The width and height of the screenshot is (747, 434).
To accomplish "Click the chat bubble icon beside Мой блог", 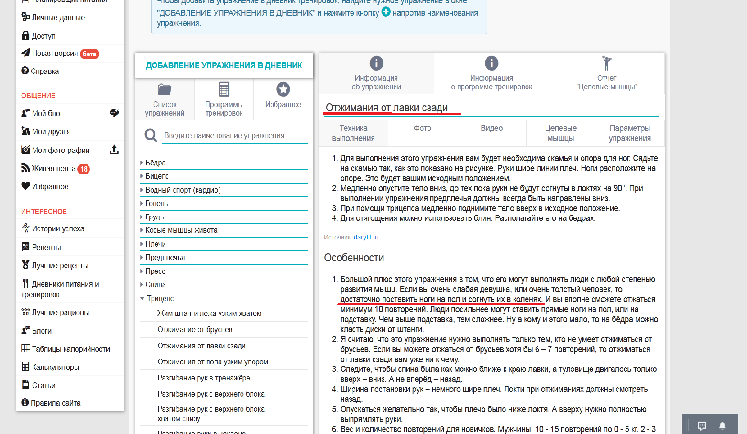I will click(x=114, y=113).
